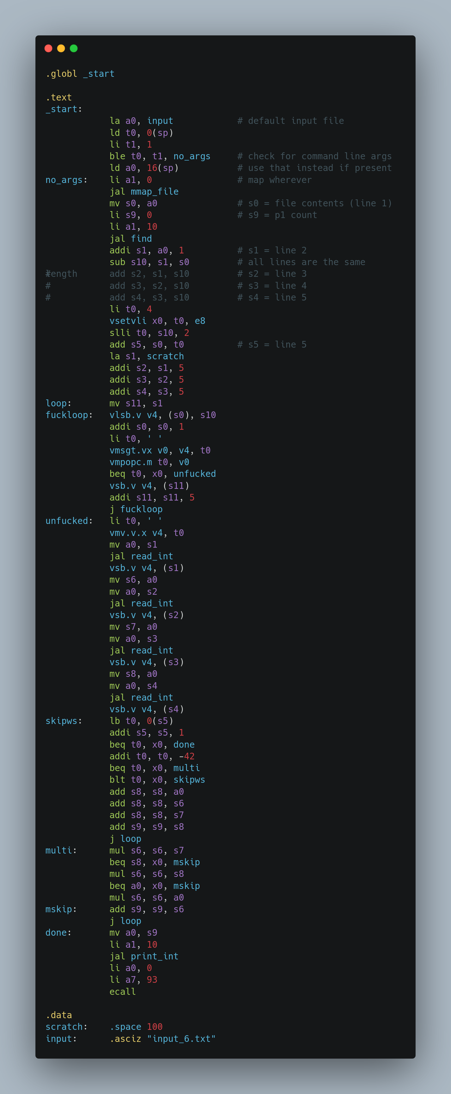
Task: Click comment "# s0 = file contents (line 1)"
Action: point(315,204)
